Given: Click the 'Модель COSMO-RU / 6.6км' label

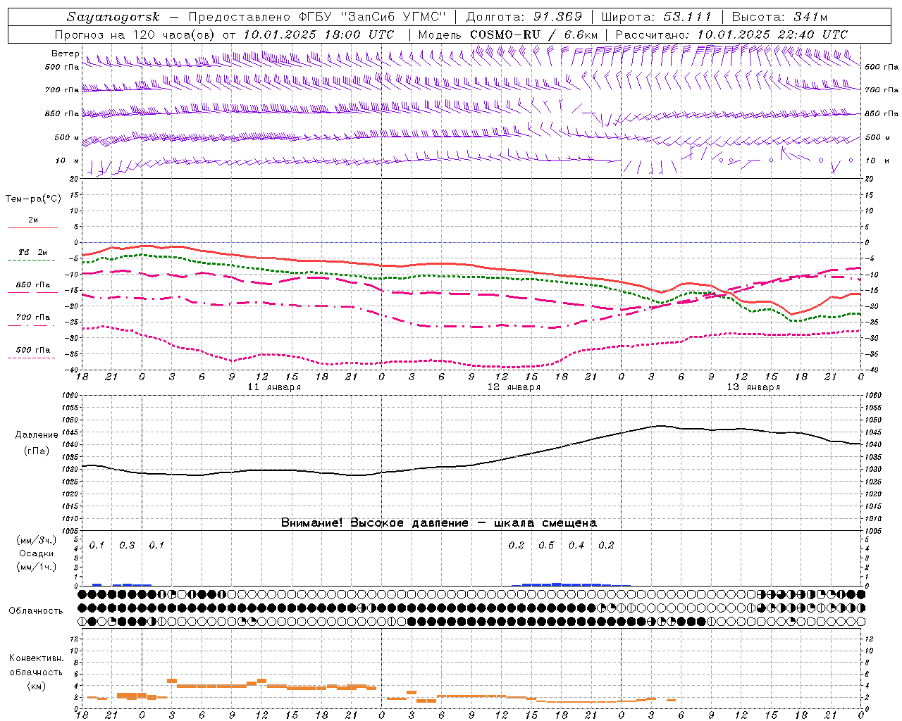Looking at the screenshot, I should tap(508, 35).
